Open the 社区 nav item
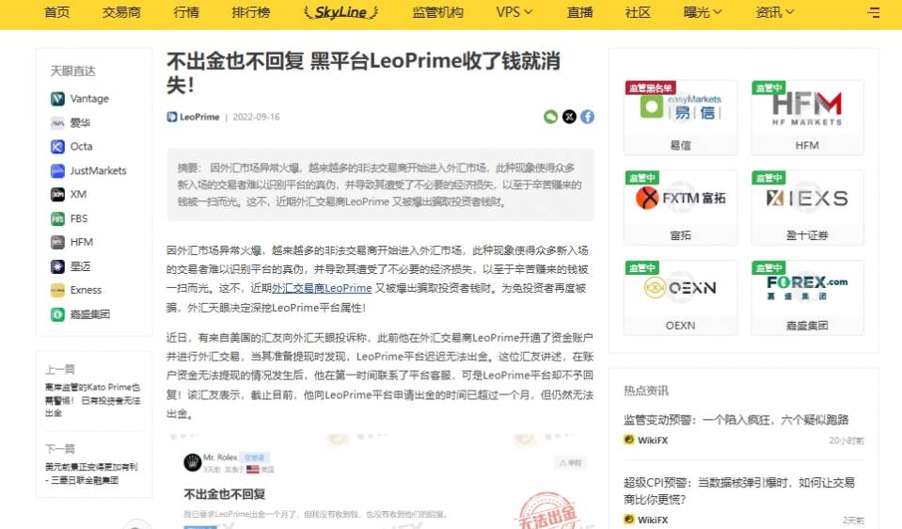The height and width of the screenshot is (529, 902). pos(638,12)
